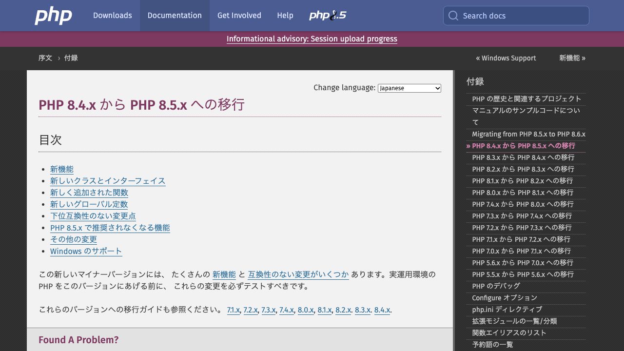
Task: Open the 8.3.x migration guide link
Action: click(363, 310)
